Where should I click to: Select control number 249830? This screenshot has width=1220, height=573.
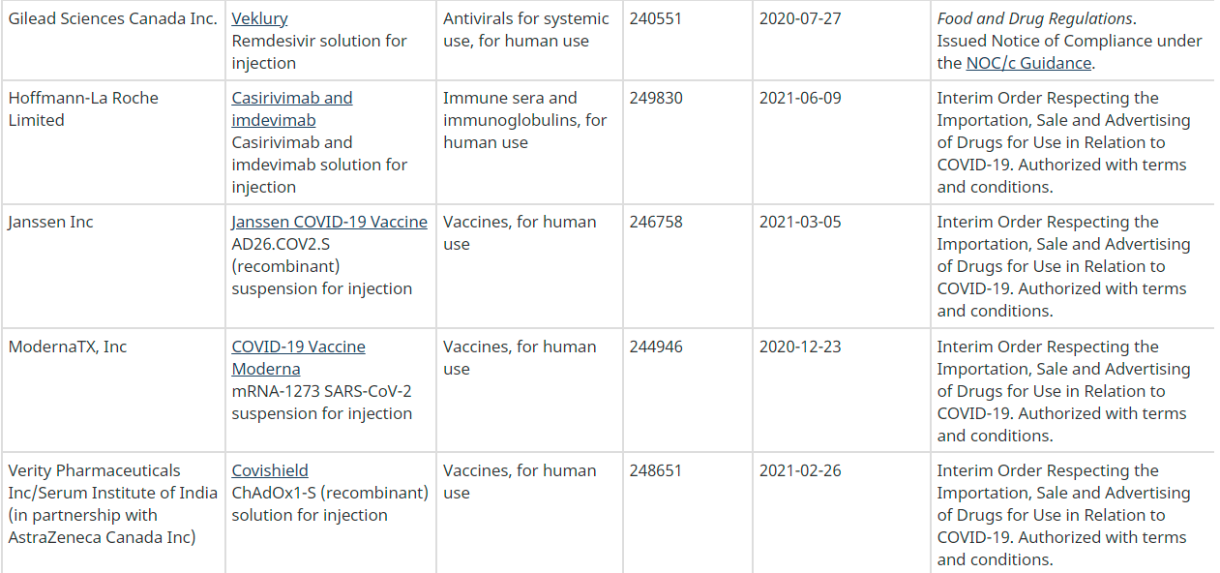point(655,98)
